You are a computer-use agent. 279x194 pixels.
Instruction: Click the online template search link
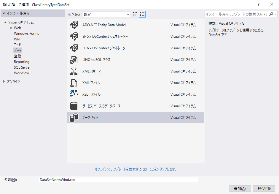click(135, 169)
